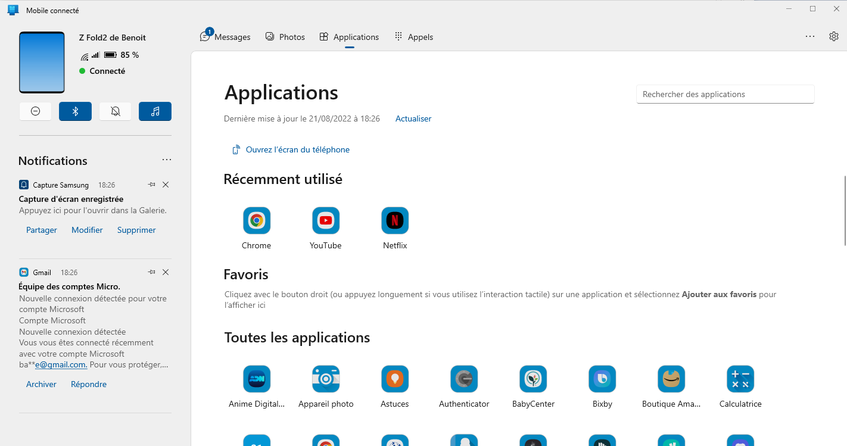Switch to the Messages tab

click(225, 37)
